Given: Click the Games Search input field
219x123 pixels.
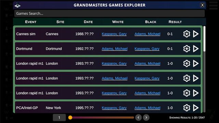Looking at the screenshot, I should click(109, 14).
